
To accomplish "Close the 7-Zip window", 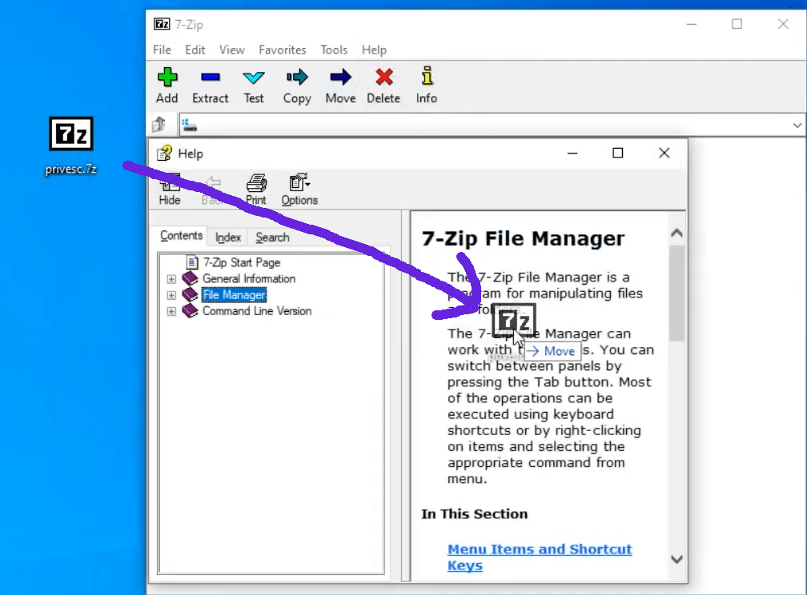I will 783,24.
